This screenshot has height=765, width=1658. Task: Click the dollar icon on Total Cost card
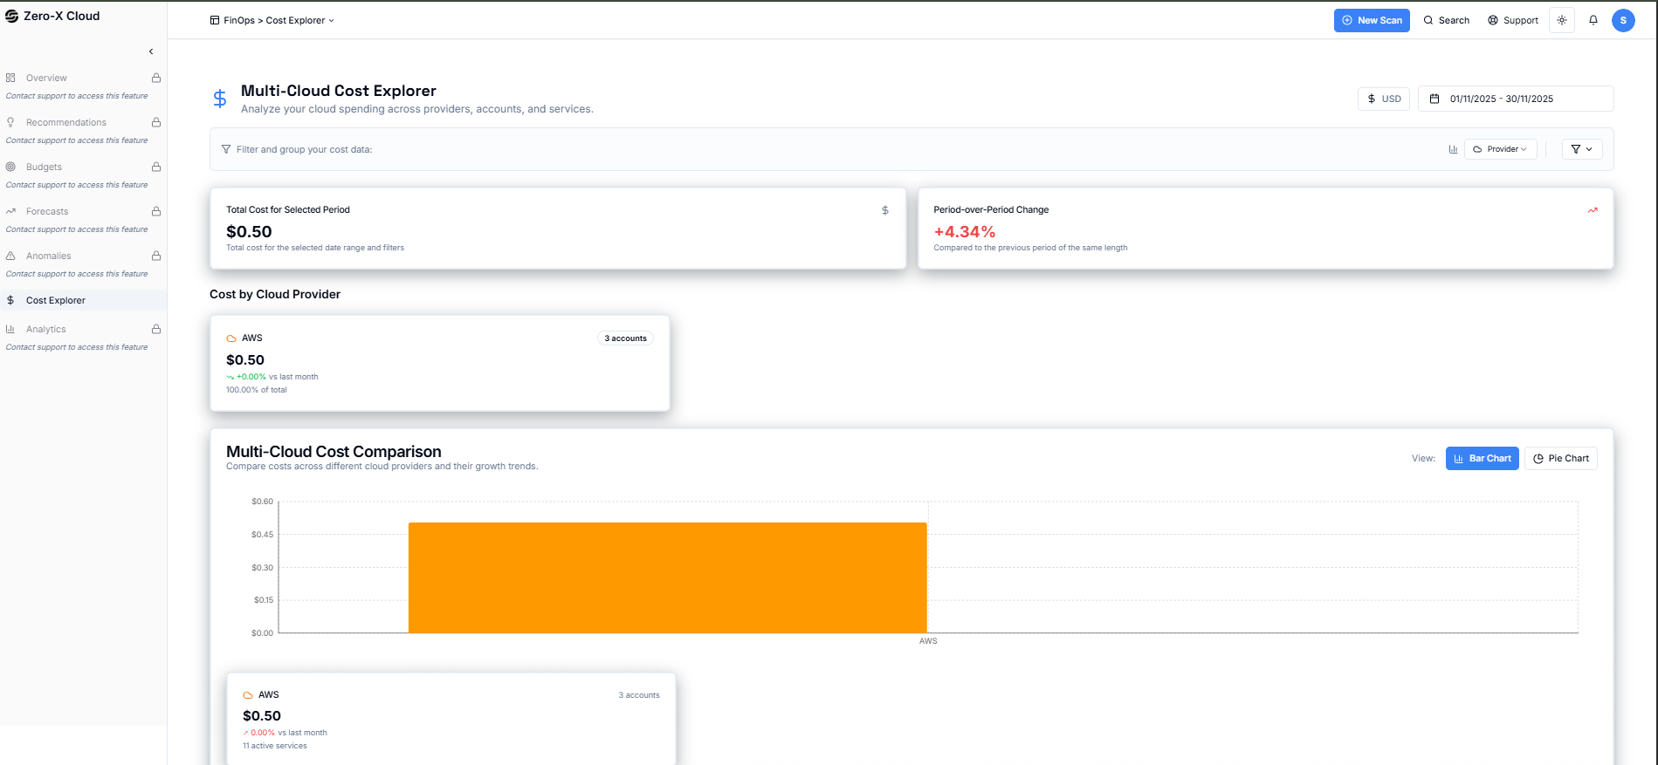(885, 210)
